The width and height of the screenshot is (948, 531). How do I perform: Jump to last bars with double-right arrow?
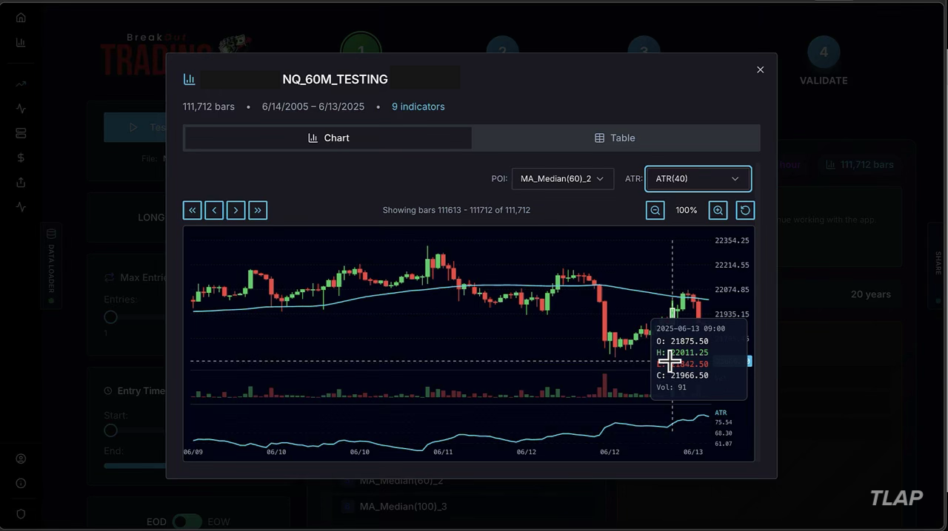[x=258, y=210]
